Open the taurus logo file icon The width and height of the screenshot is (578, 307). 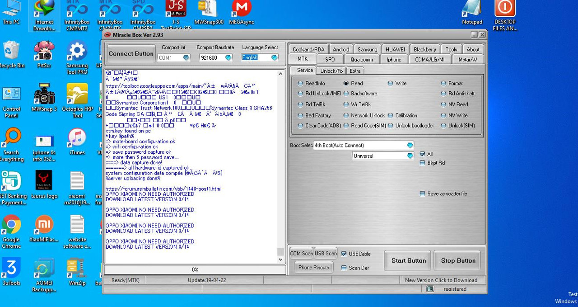pyautogui.click(x=44, y=185)
